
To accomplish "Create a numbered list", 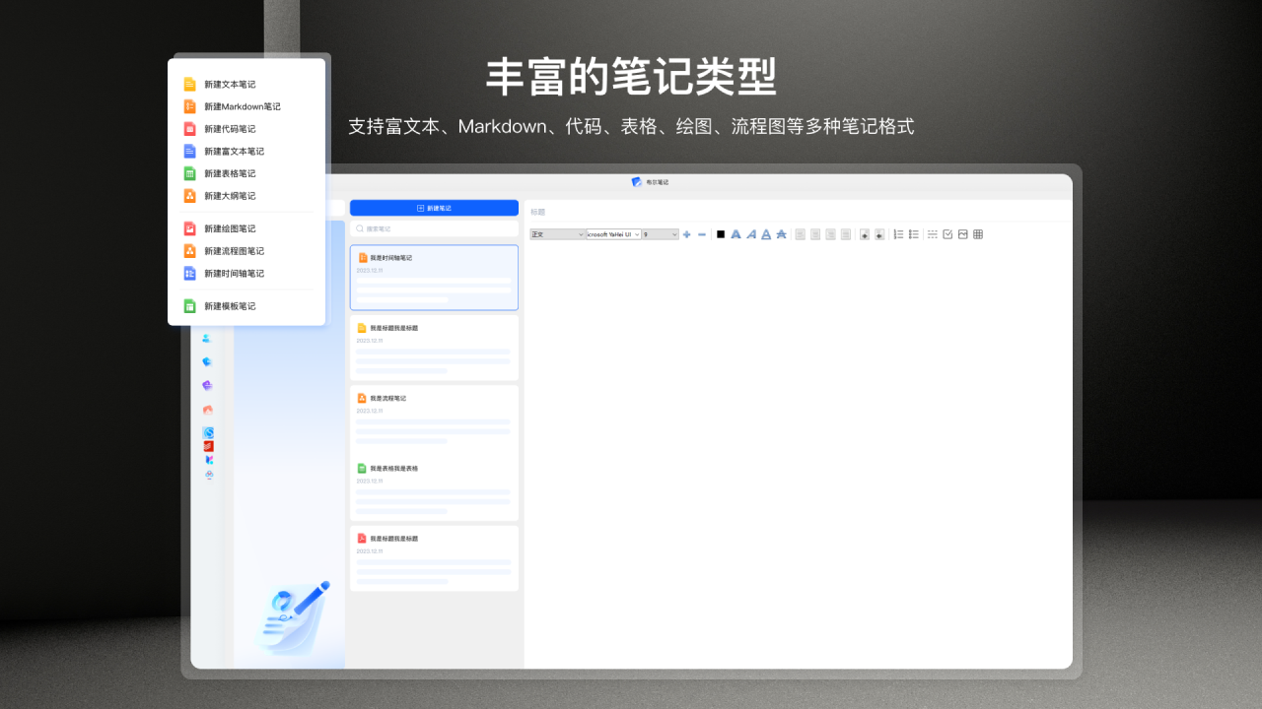I will click(x=898, y=233).
